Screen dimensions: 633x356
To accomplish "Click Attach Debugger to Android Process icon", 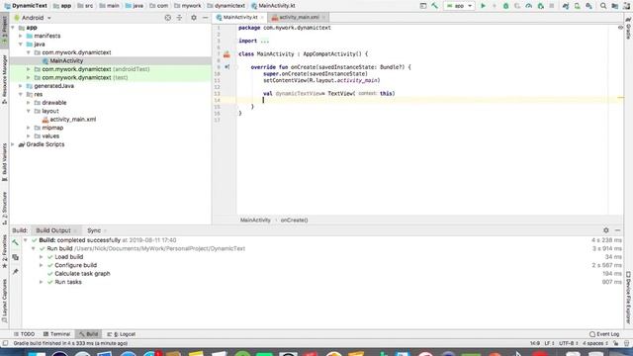I will tap(541, 6).
